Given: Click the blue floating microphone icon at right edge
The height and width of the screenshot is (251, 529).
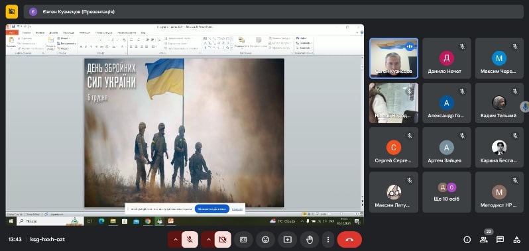Looking at the screenshot, I should pyautogui.click(x=524, y=107).
